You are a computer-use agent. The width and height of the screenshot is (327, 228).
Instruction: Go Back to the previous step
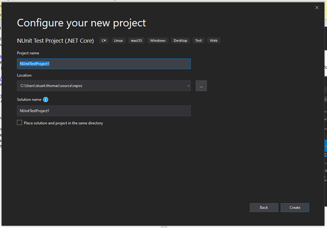coord(263,207)
